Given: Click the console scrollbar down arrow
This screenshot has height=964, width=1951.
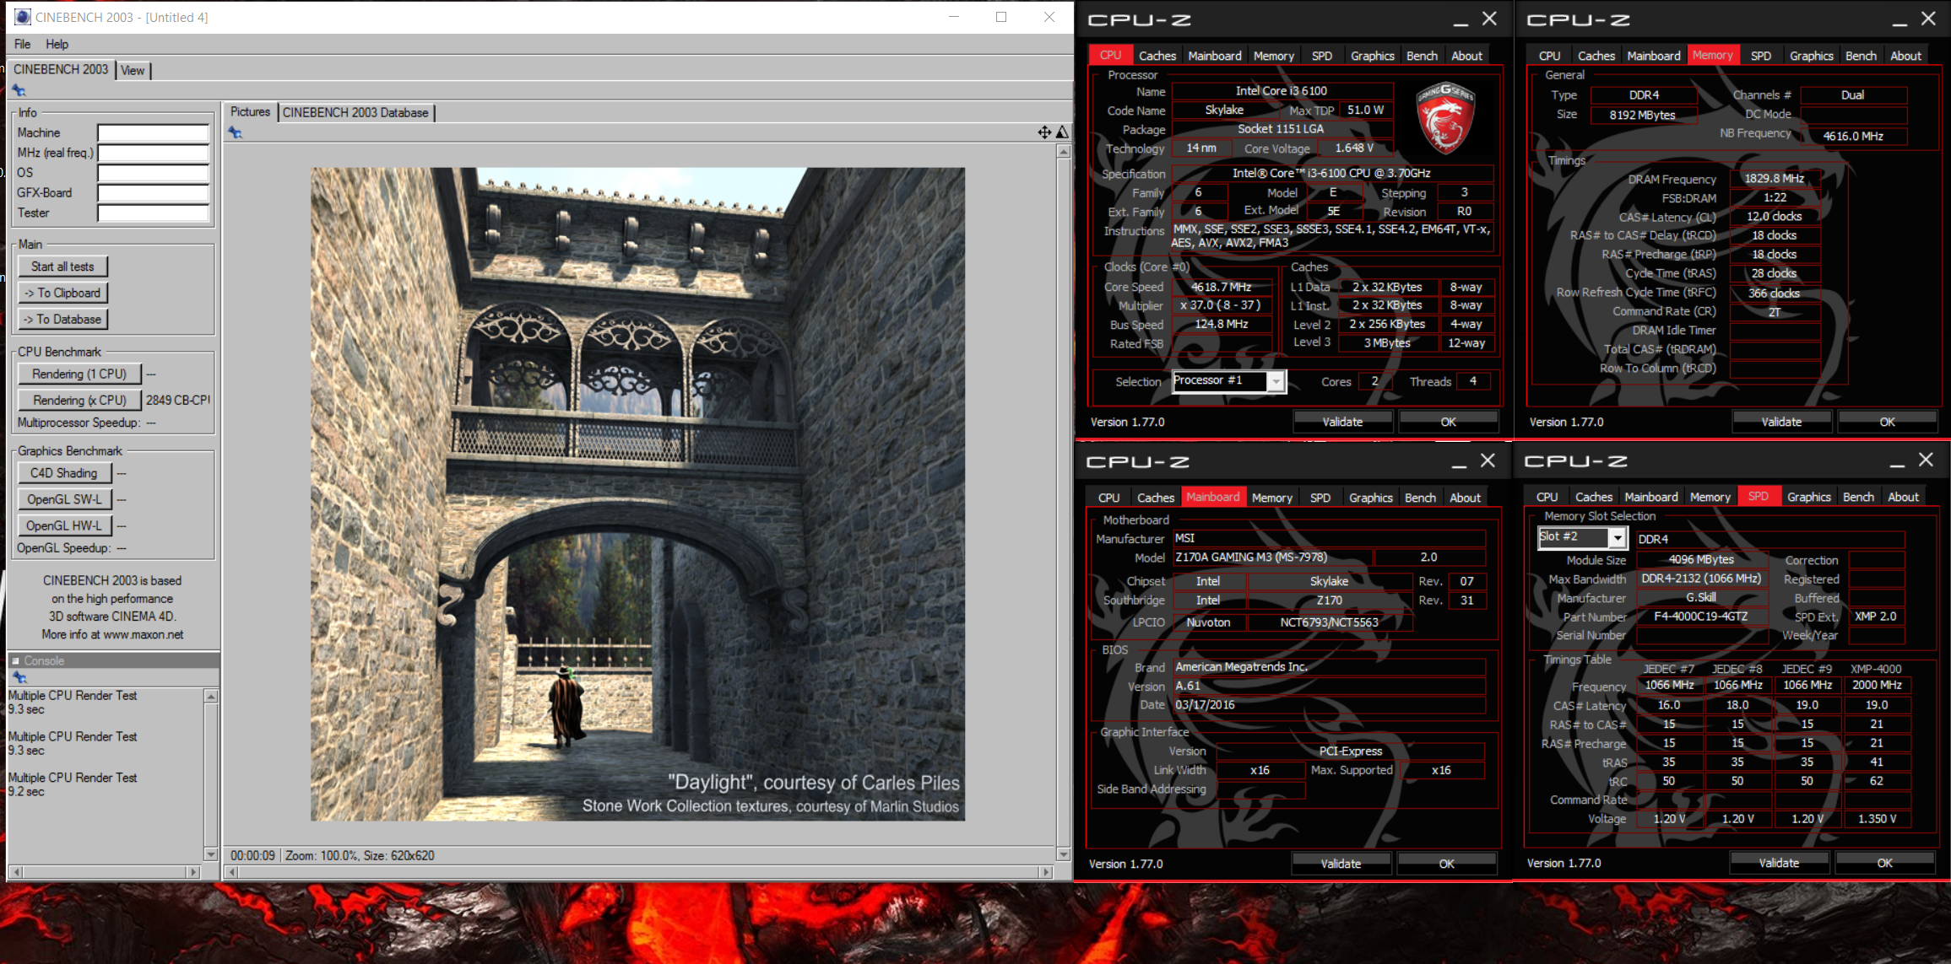Looking at the screenshot, I should (211, 854).
